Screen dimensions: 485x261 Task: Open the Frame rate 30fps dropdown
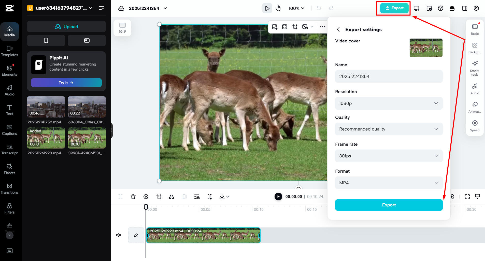pos(389,156)
